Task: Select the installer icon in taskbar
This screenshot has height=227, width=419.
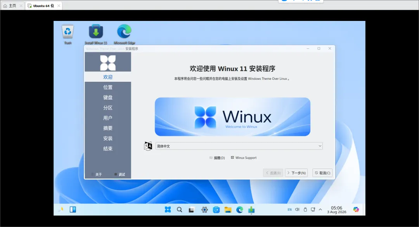Action: (251, 210)
